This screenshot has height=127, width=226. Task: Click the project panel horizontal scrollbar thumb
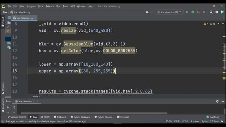(8, 97)
